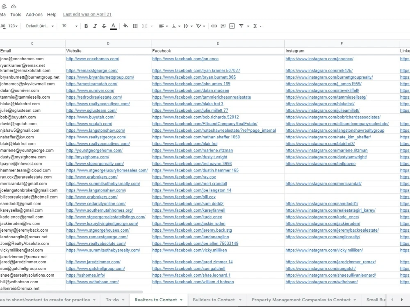Select column D header

tap(108, 44)
